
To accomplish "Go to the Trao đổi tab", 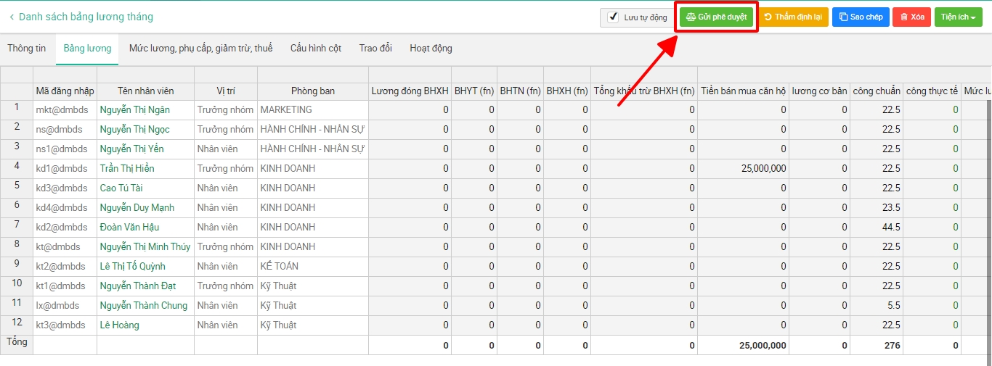I will coord(375,49).
